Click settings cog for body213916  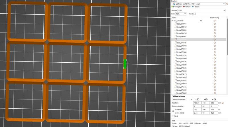pyautogui.click(x=215, y=24)
